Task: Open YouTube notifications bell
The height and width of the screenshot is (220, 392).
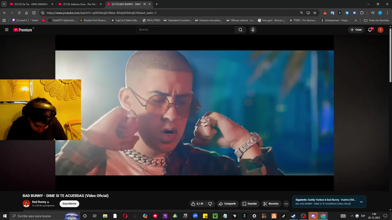Action: point(370,30)
